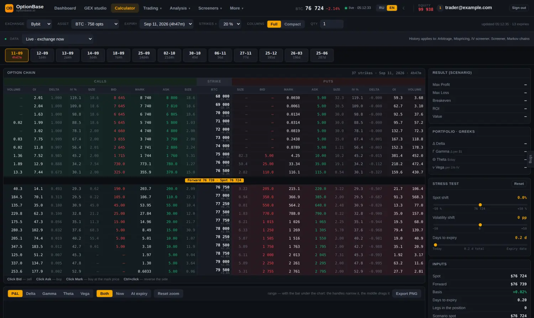Click trader@example.com account link

468,8
